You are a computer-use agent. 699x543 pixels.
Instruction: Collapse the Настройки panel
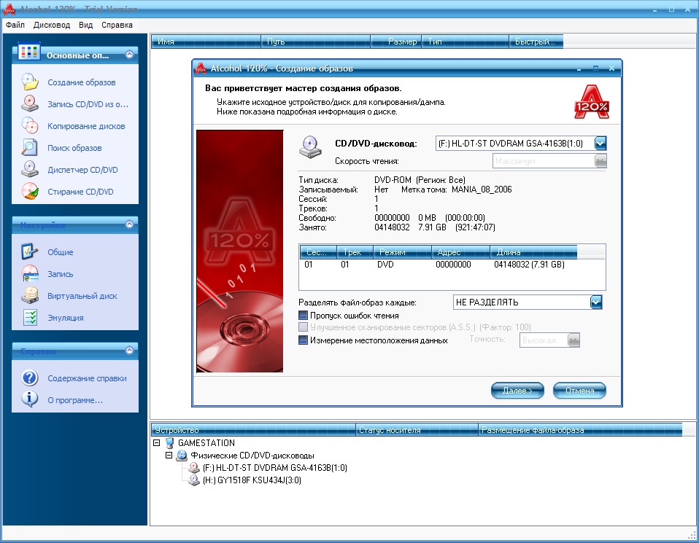(129, 224)
